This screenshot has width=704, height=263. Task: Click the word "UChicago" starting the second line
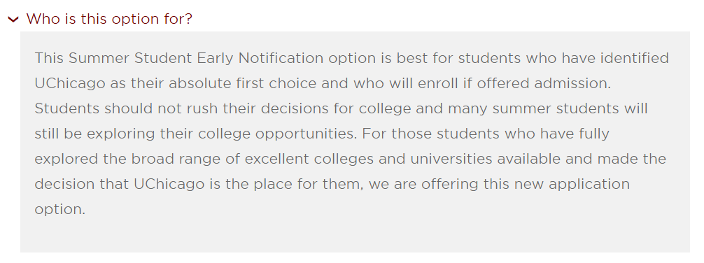[70, 84]
